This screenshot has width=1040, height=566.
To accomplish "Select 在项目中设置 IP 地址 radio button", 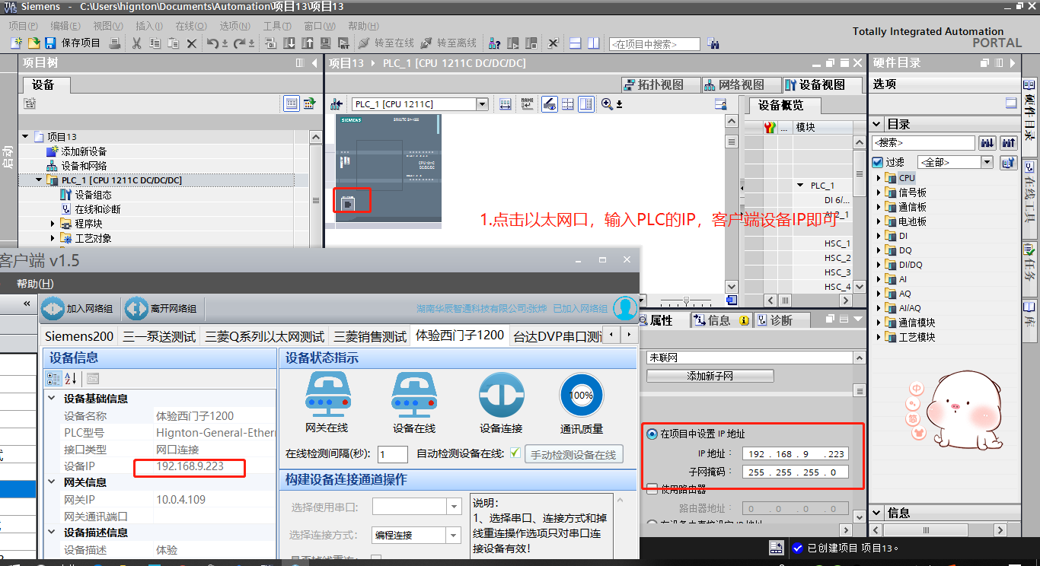I will [652, 434].
